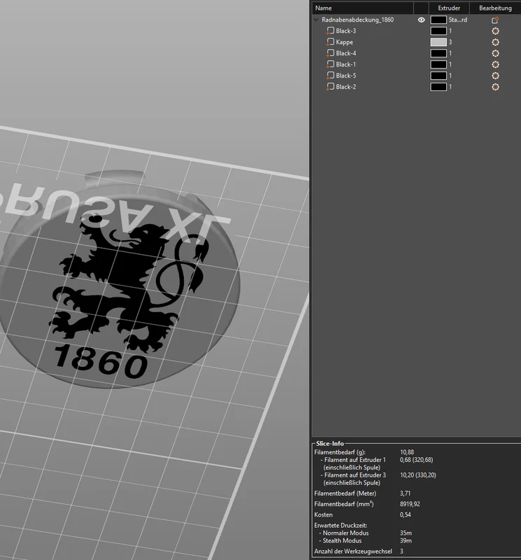Click the part icon beside Black-1
The width and height of the screenshot is (521, 560).
tap(330, 64)
